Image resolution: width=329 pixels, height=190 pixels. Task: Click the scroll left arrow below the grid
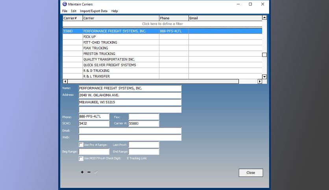[x=65, y=81]
